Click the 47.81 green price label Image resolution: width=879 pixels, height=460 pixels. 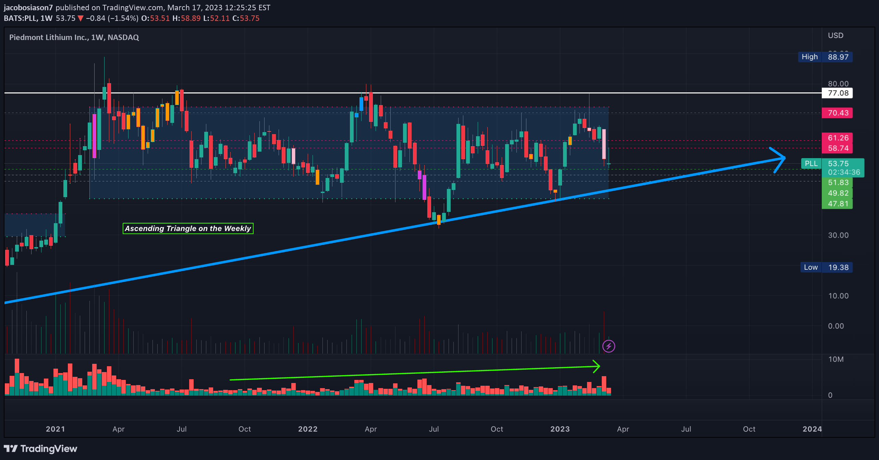tap(837, 204)
